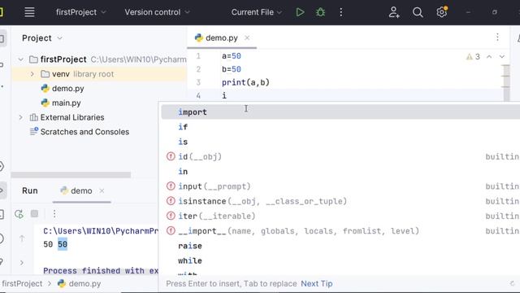Open the Version control dropdown
The width and height of the screenshot is (520, 293).
157,12
